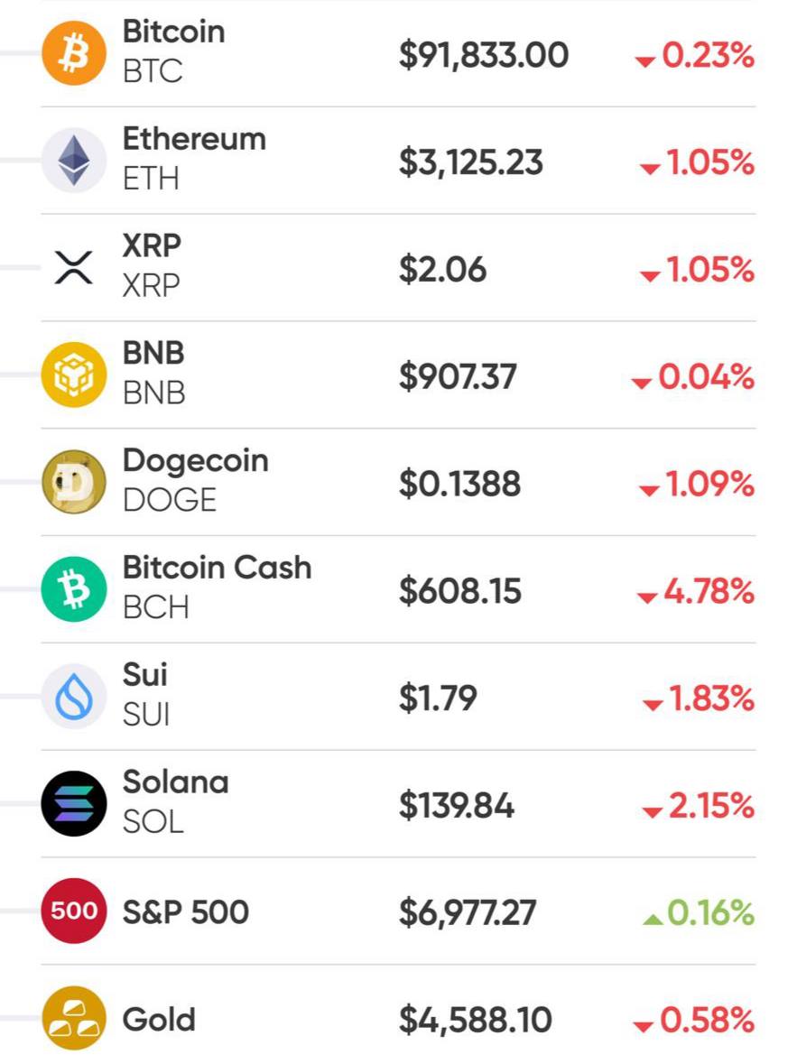Click the yellow BNB logo icon

click(x=73, y=375)
